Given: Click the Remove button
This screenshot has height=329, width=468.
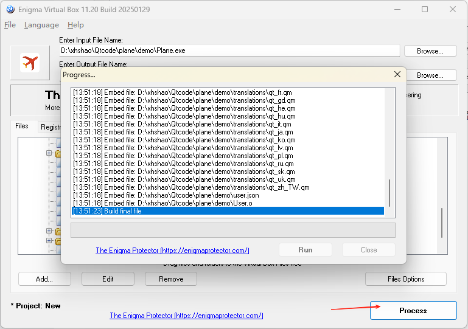Looking at the screenshot, I should (x=171, y=279).
